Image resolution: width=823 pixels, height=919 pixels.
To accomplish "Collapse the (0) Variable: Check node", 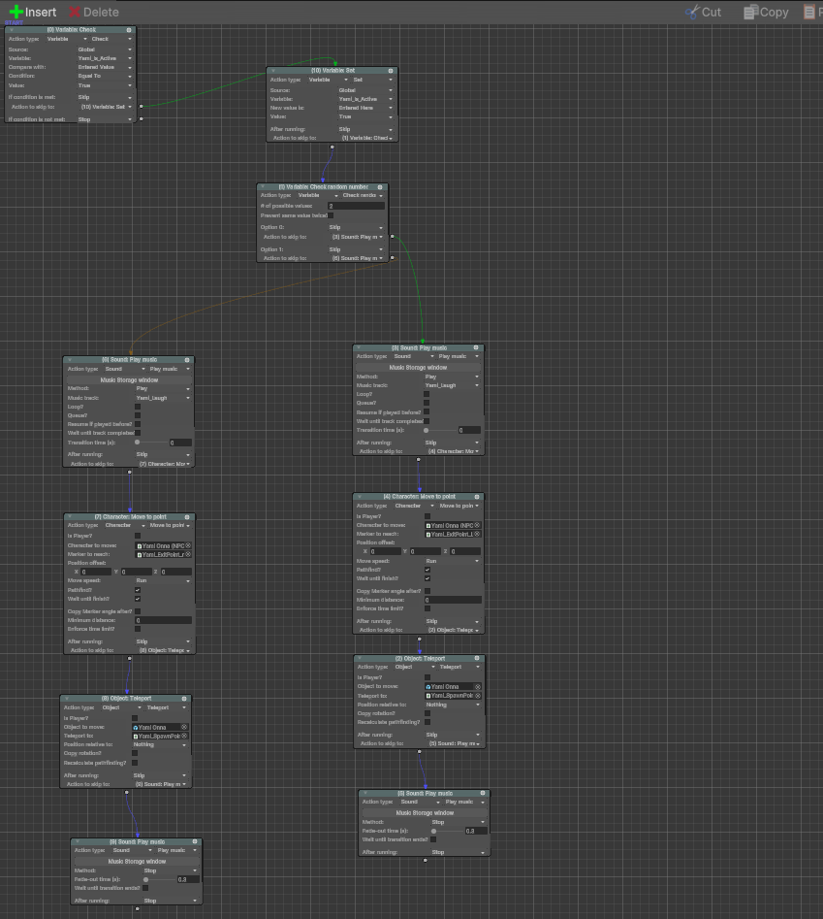I will coord(11,30).
